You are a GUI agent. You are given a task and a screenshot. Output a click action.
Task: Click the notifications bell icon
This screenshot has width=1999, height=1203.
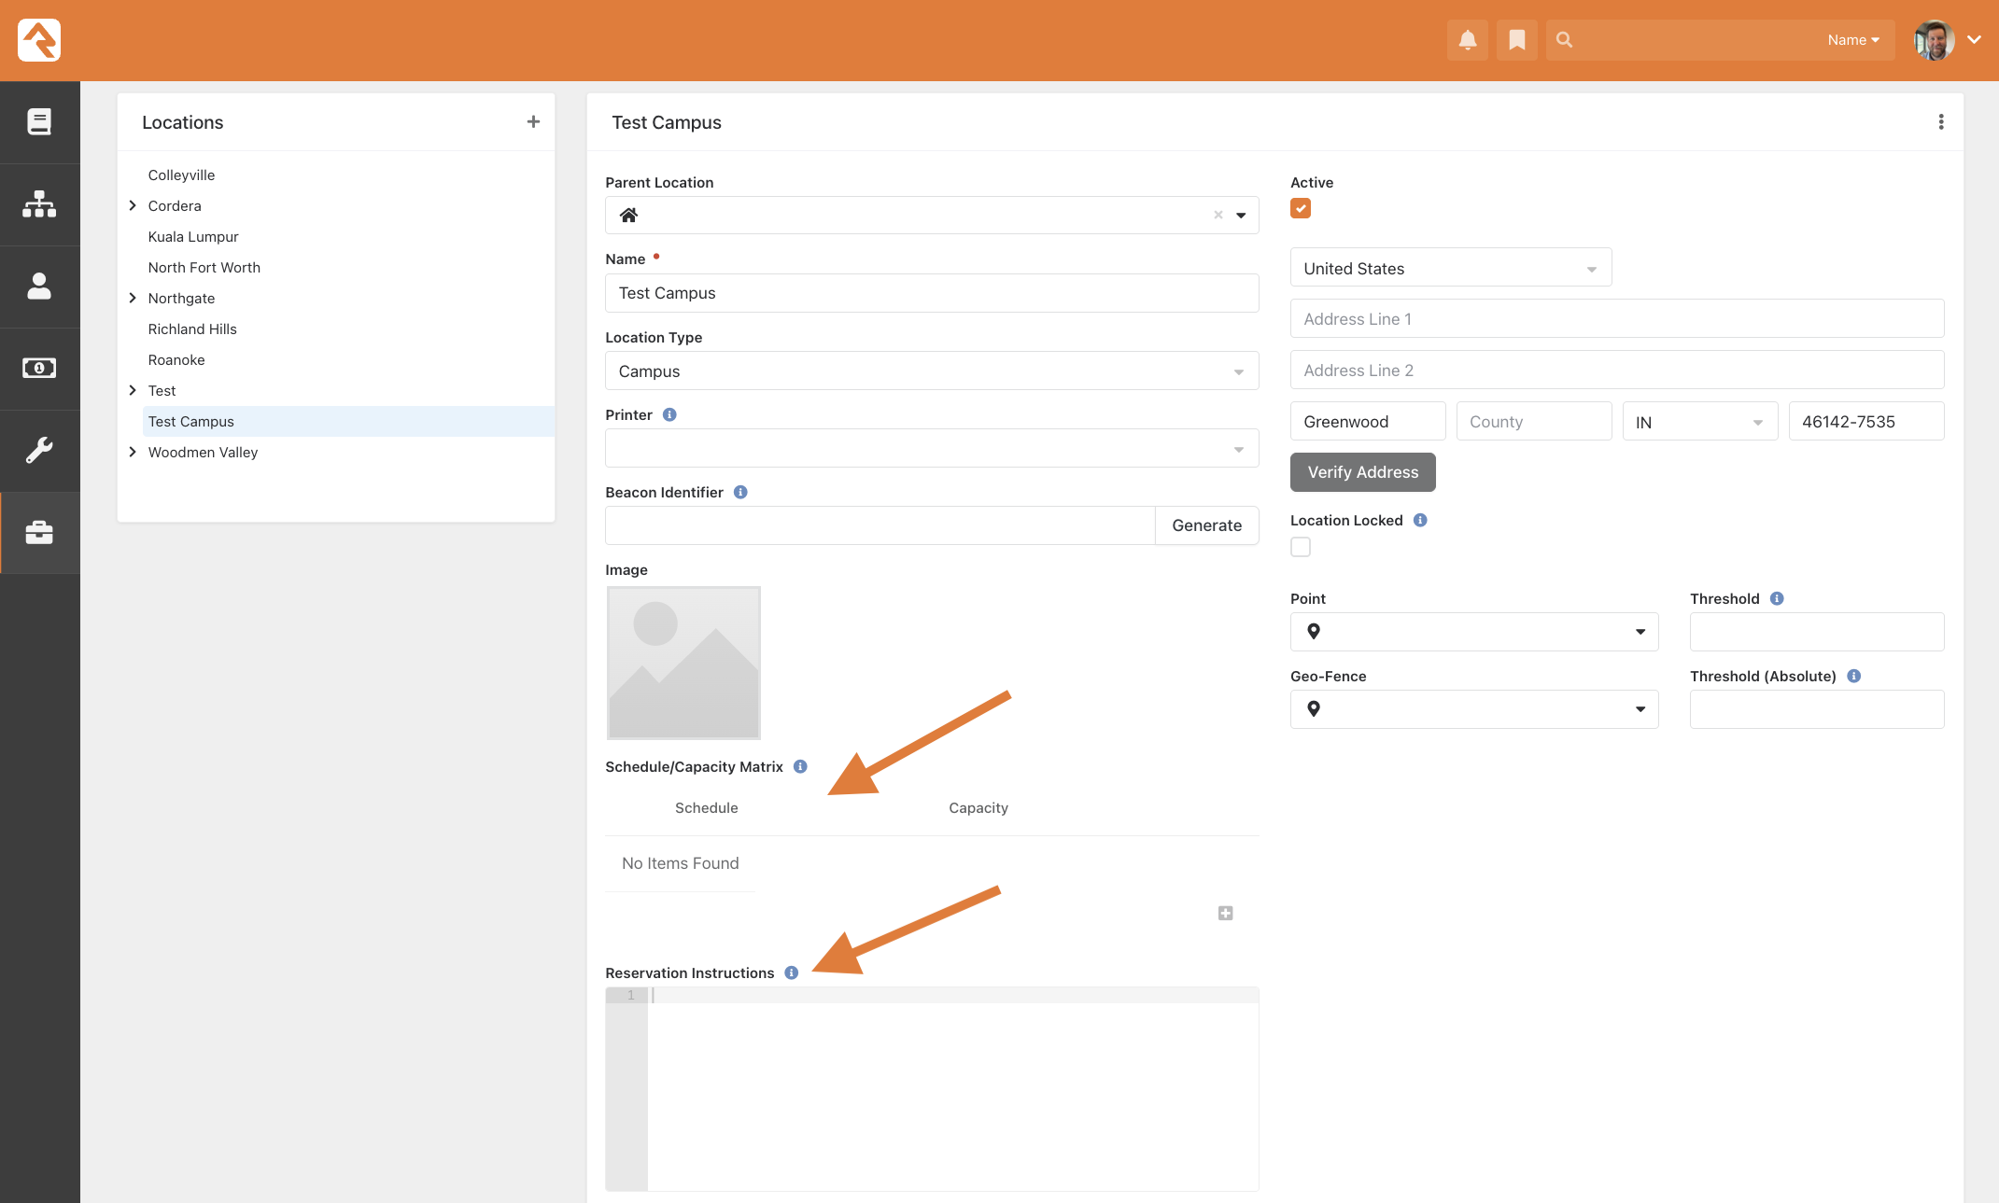1467,40
